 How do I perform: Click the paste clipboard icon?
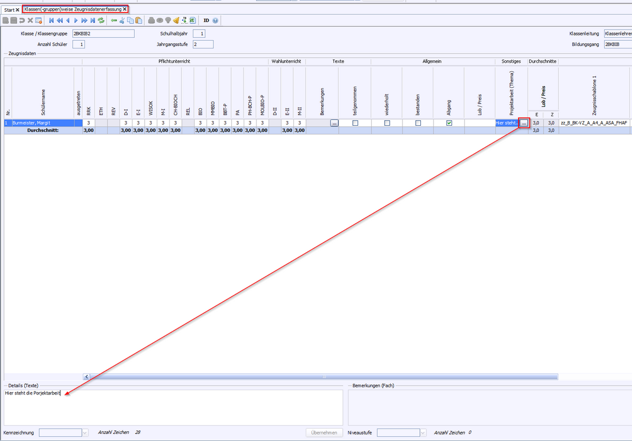tap(138, 21)
